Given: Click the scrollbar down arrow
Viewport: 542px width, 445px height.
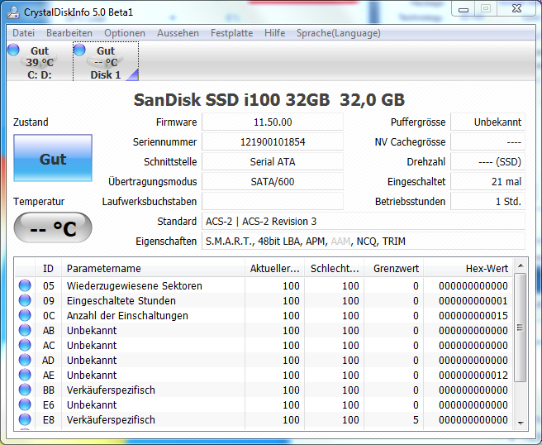Looking at the screenshot, I should [521, 423].
